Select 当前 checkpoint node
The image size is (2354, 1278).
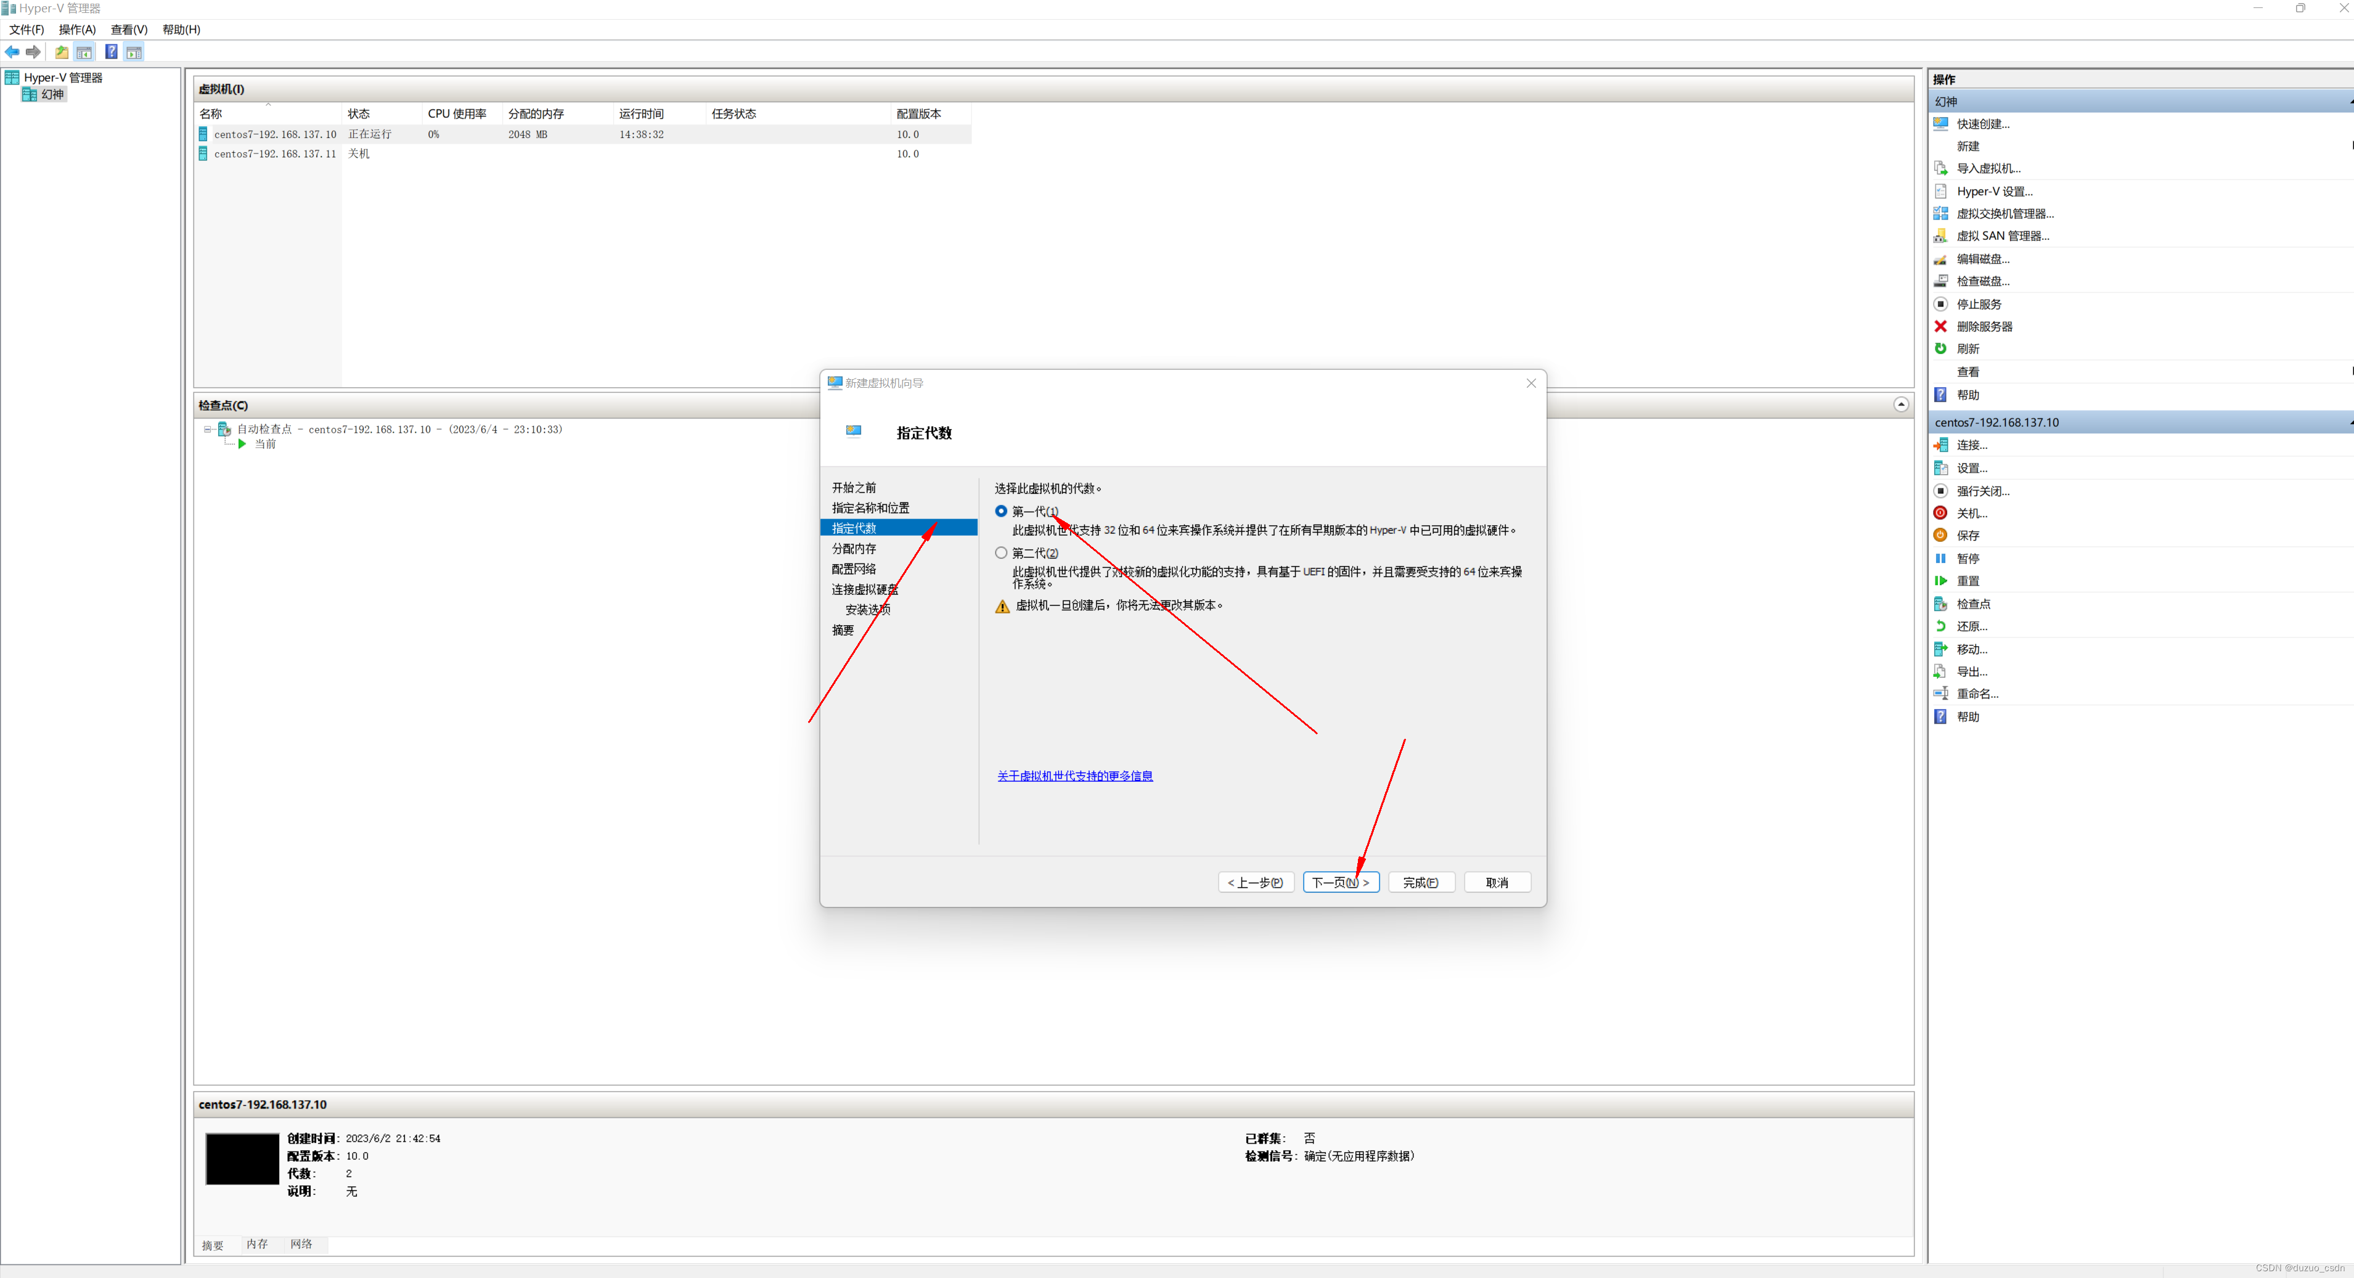[x=265, y=444]
